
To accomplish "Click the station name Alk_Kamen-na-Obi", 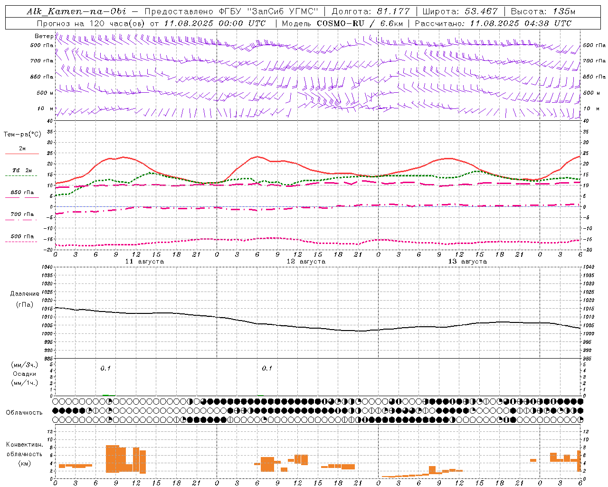I will [x=76, y=11].
